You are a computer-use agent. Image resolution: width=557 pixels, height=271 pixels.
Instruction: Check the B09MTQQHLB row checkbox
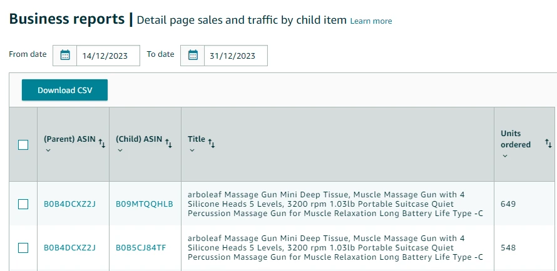pos(23,204)
